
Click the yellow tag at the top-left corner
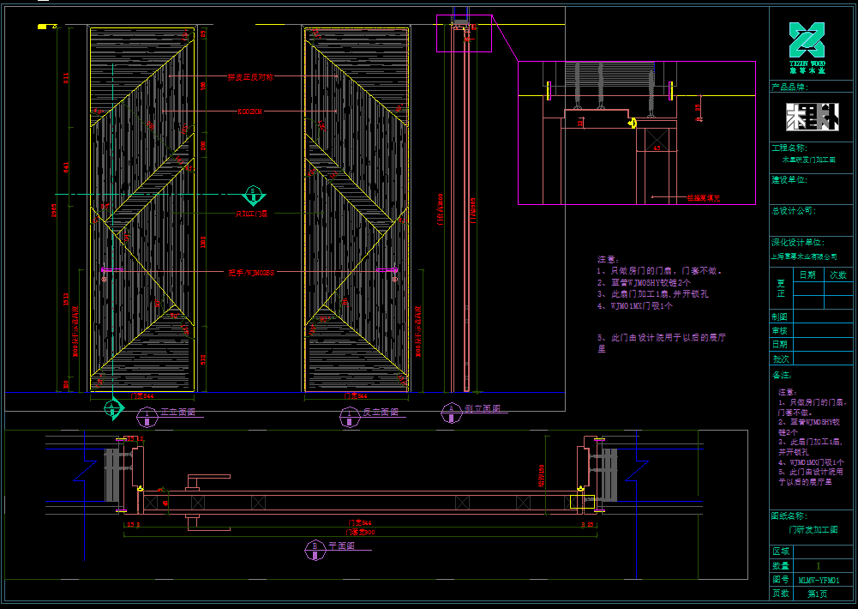[x=43, y=27]
